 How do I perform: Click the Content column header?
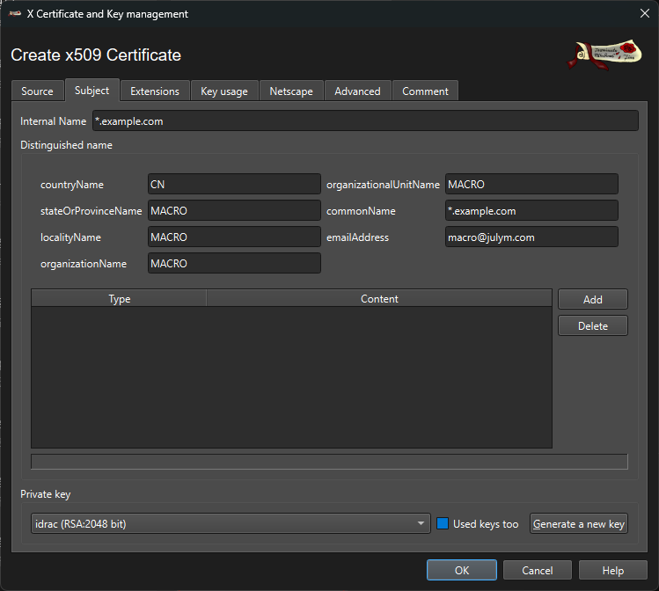tap(379, 299)
